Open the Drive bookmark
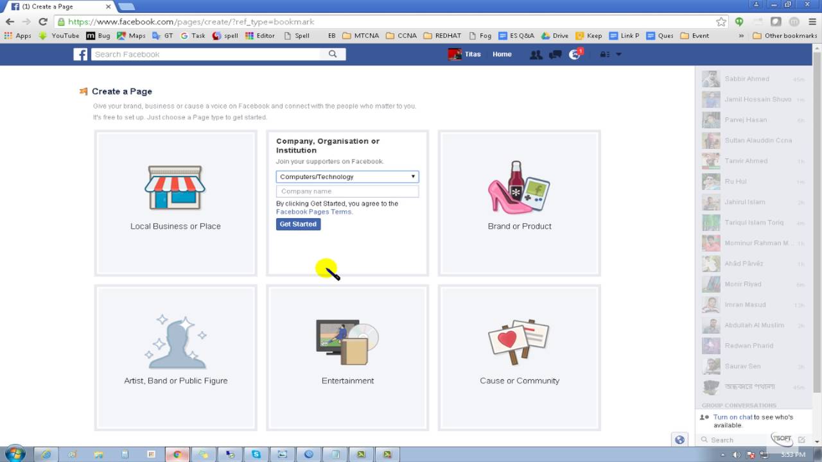Image resolution: width=822 pixels, height=462 pixels. tap(555, 36)
